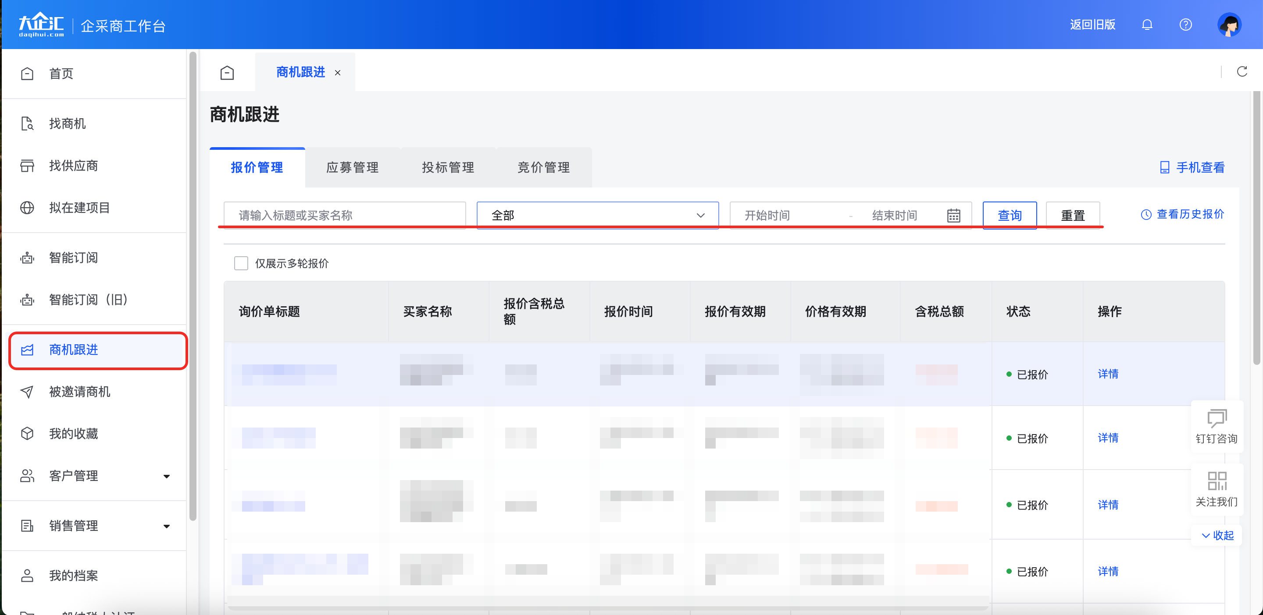Click the 销售管理 document icon

point(27,526)
